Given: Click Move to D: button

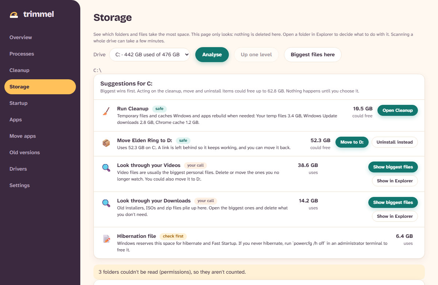Looking at the screenshot, I should click(352, 142).
